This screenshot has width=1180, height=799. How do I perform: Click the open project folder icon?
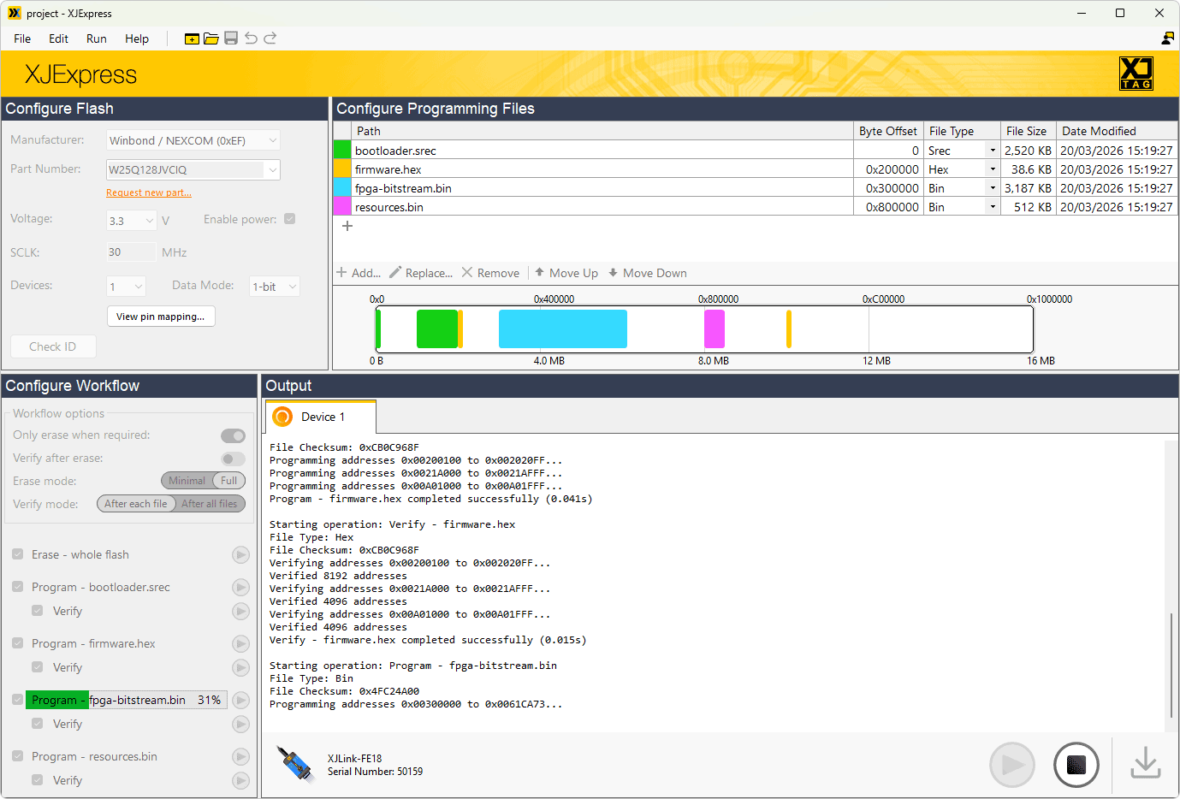211,38
